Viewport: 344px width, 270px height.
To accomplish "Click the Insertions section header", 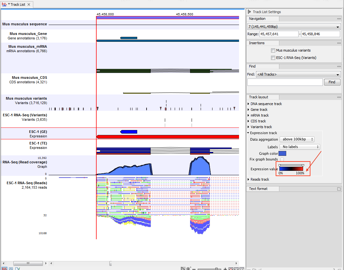I will pyautogui.click(x=263, y=43).
